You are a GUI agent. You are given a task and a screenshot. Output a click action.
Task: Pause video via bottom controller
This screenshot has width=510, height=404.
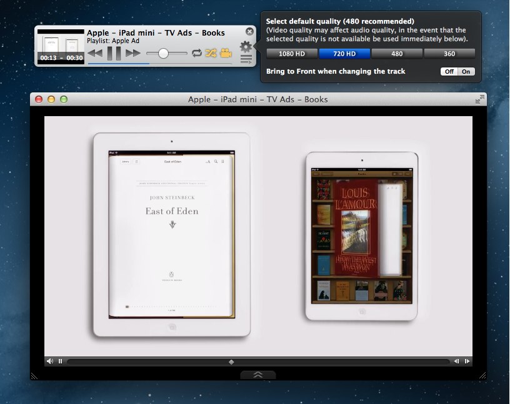pos(60,361)
